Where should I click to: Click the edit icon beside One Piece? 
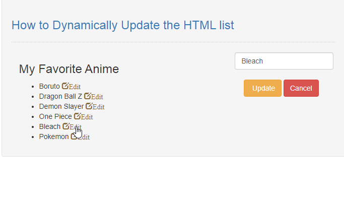pyautogui.click(x=78, y=116)
